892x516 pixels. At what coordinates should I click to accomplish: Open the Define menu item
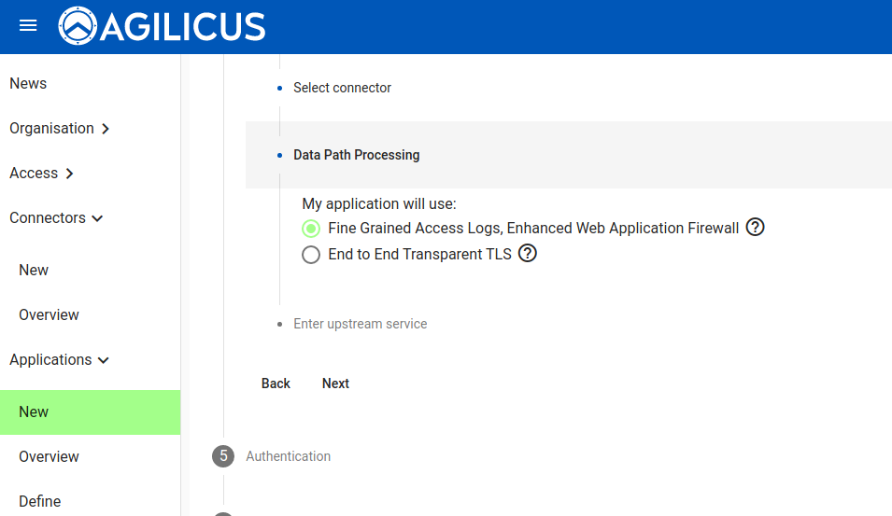click(x=40, y=501)
